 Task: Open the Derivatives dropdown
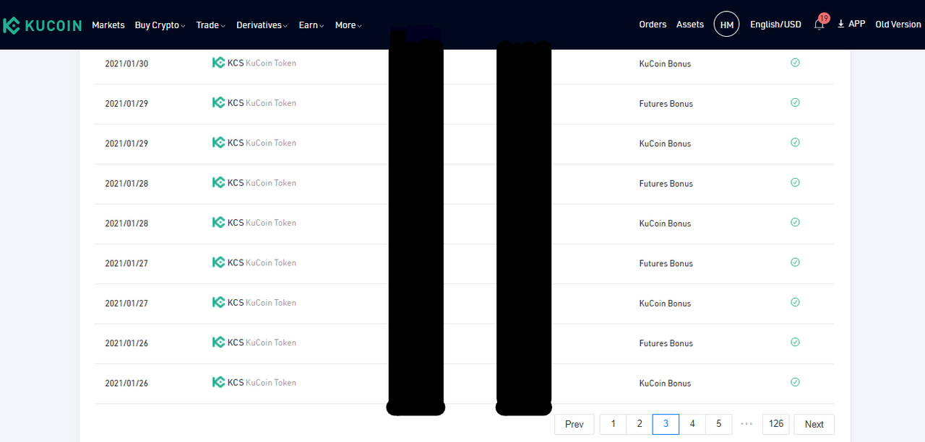(x=262, y=25)
